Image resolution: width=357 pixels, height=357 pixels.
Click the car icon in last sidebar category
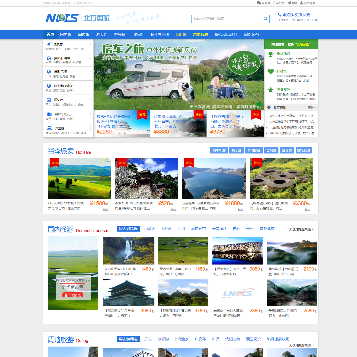click(49, 128)
